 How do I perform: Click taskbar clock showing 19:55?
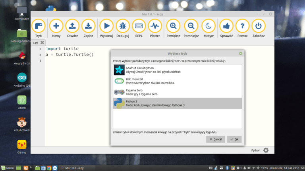[x=280, y=168]
